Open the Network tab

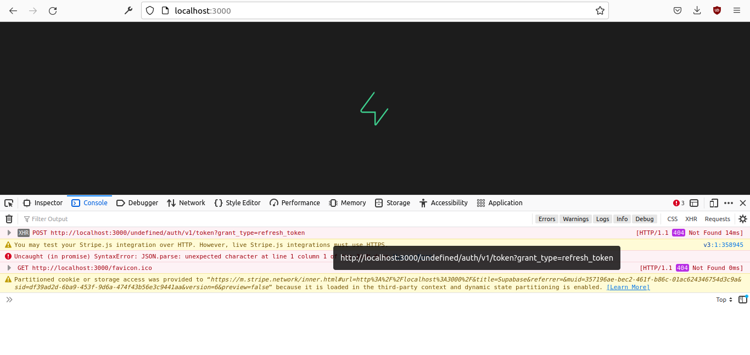pyautogui.click(x=186, y=203)
